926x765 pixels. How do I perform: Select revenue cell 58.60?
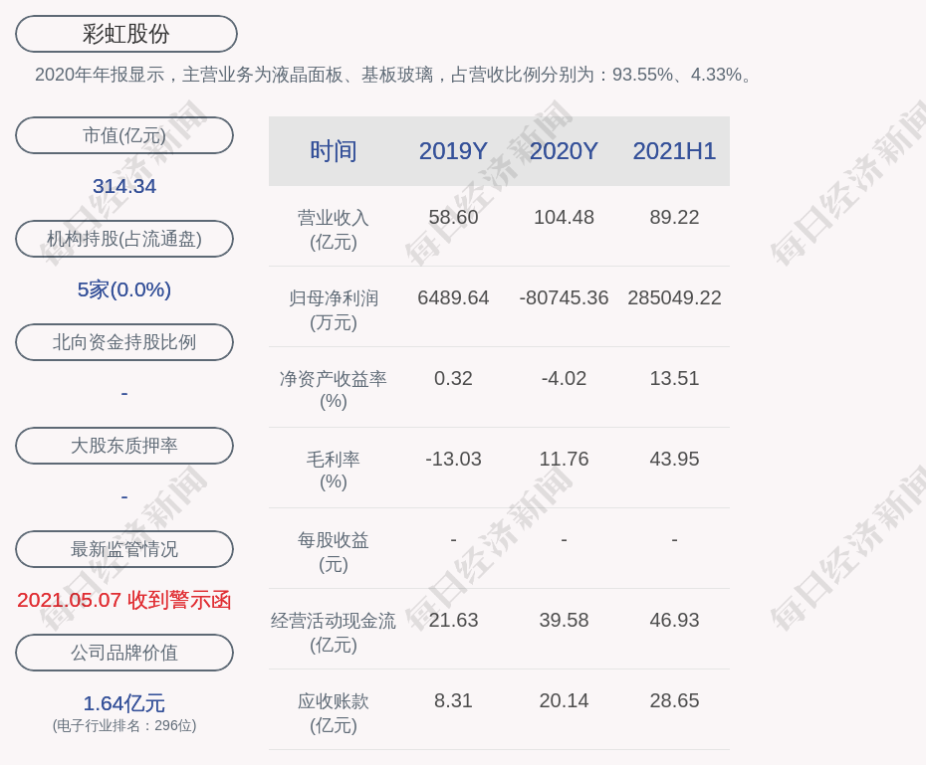pyautogui.click(x=453, y=217)
